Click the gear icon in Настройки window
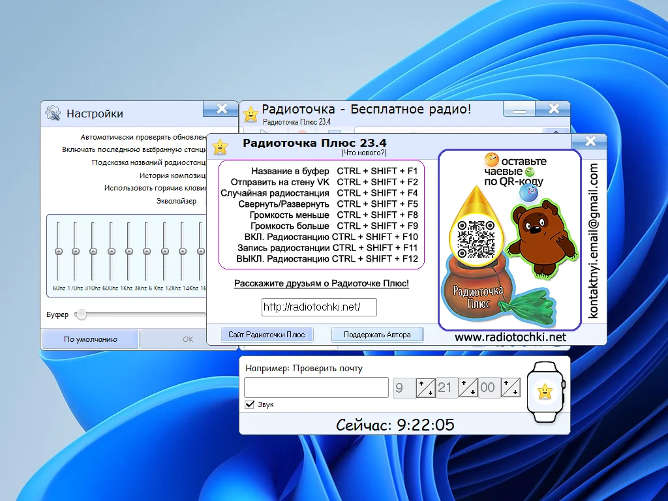 [53, 114]
